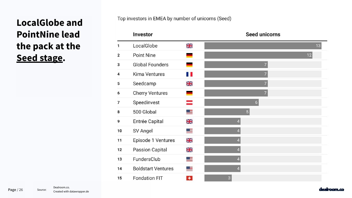The image size is (352, 198).
Task: Click the German flag next to Point Nine
Action: click(x=189, y=55)
